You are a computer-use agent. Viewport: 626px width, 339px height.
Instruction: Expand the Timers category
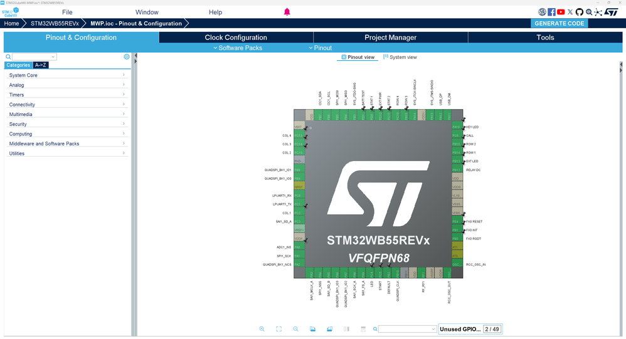[x=67, y=95]
